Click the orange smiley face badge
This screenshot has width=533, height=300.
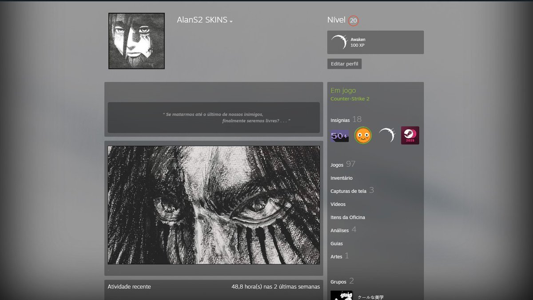tap(363, 136)
